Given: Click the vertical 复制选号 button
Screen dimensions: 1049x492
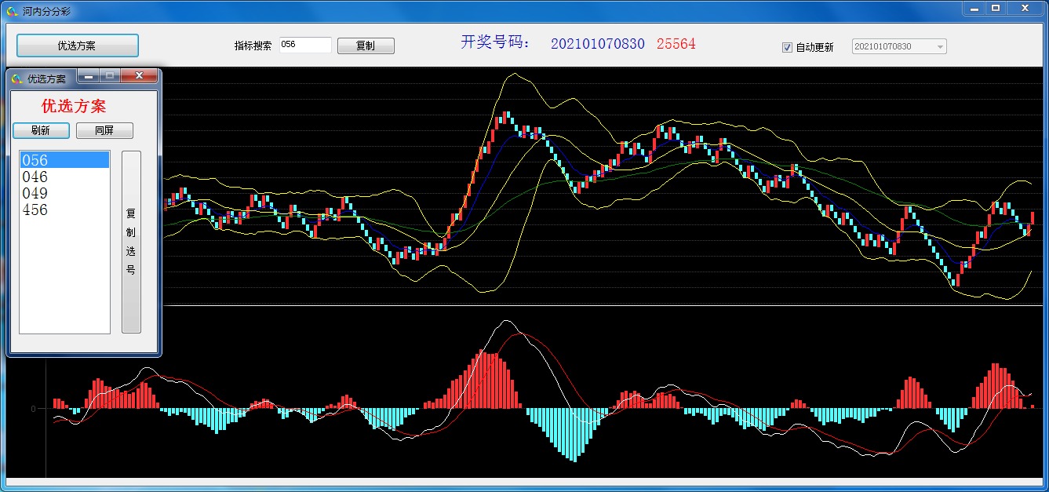Looking at the screenshot, I should tap(131, 242).
